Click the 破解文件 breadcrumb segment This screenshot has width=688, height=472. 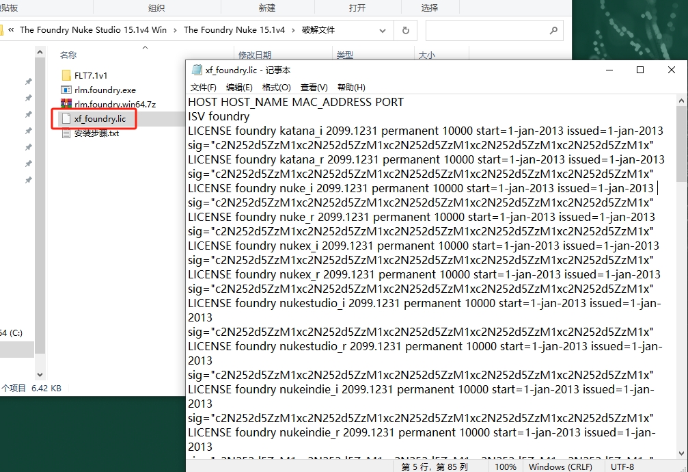coord(318,30)
